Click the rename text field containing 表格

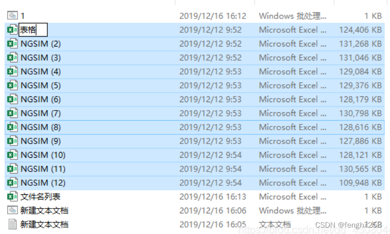(33, 30)
